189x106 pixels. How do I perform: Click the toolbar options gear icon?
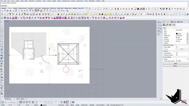(86, 8)
